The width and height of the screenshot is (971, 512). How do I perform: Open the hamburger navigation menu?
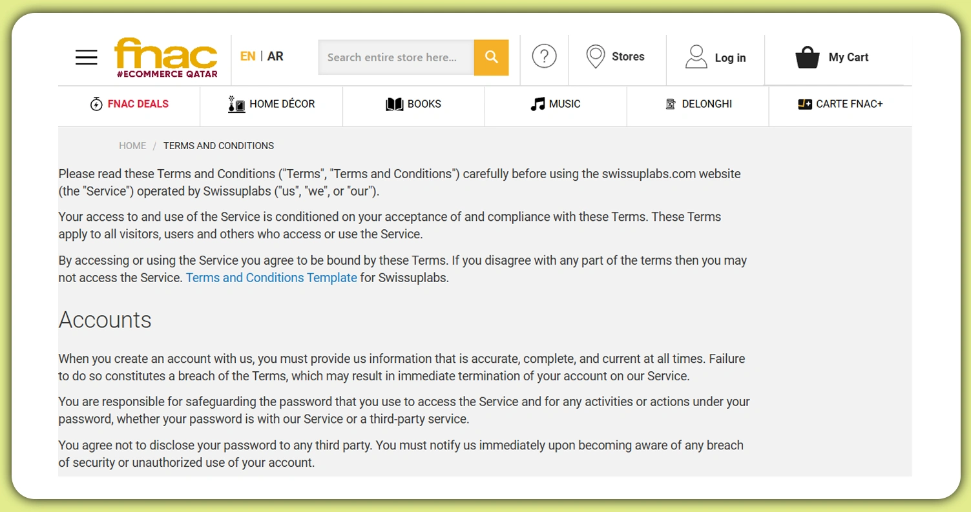point(86,57)
